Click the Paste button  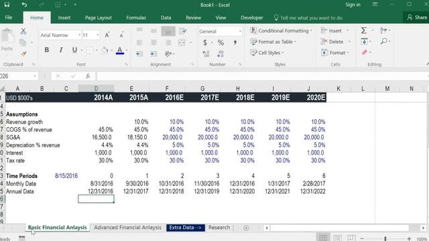click(x=7, y=40)
